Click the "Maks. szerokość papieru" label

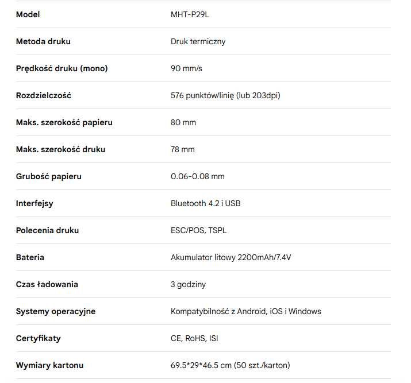click(64, 122)
